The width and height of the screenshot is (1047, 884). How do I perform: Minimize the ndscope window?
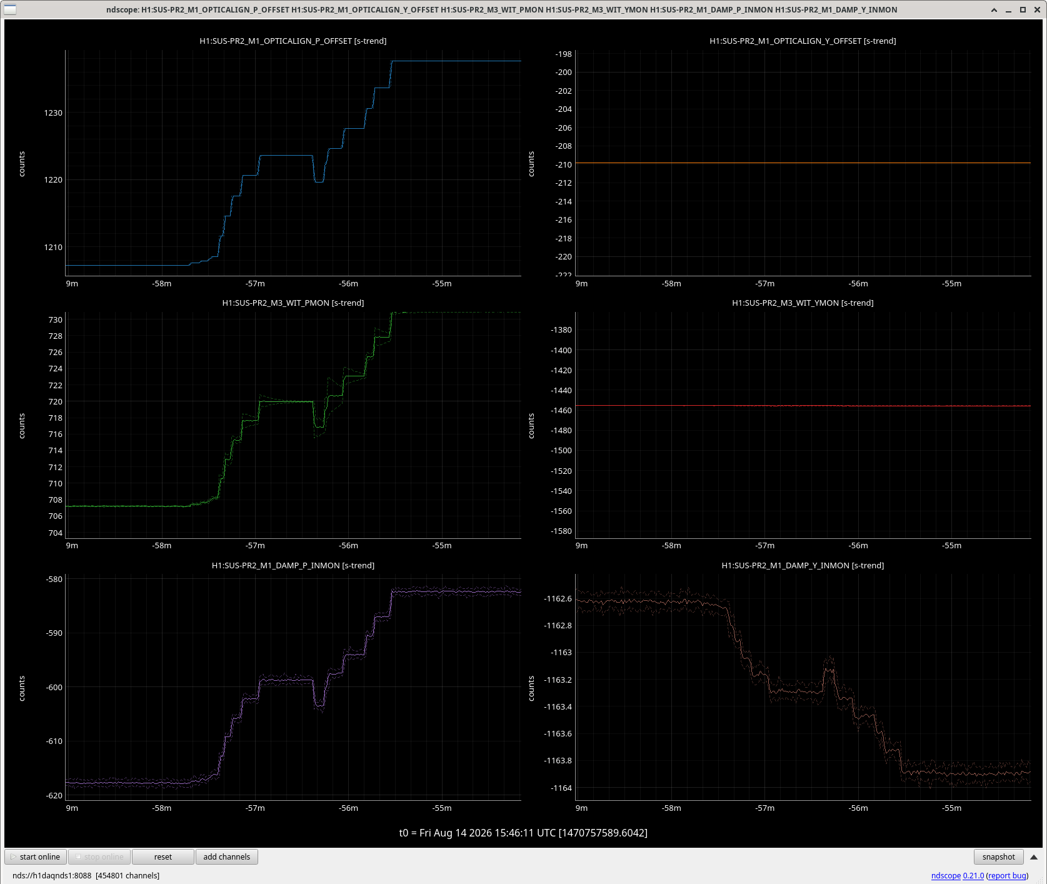tap(1009, 10)
